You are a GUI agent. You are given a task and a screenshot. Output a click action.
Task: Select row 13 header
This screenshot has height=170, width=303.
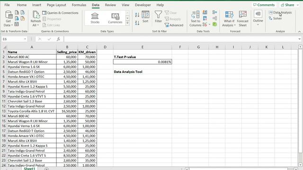point(4,111)
